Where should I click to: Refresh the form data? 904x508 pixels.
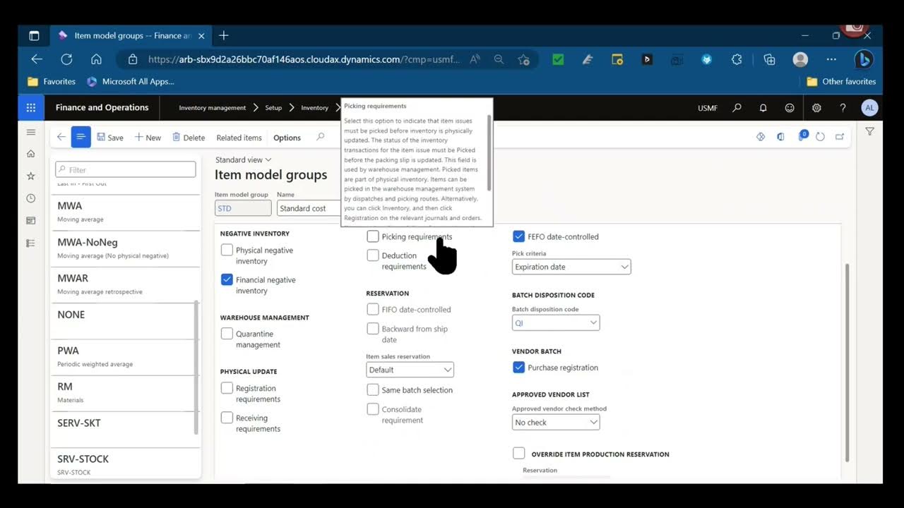pyautogui.click(x=820, y=137)
